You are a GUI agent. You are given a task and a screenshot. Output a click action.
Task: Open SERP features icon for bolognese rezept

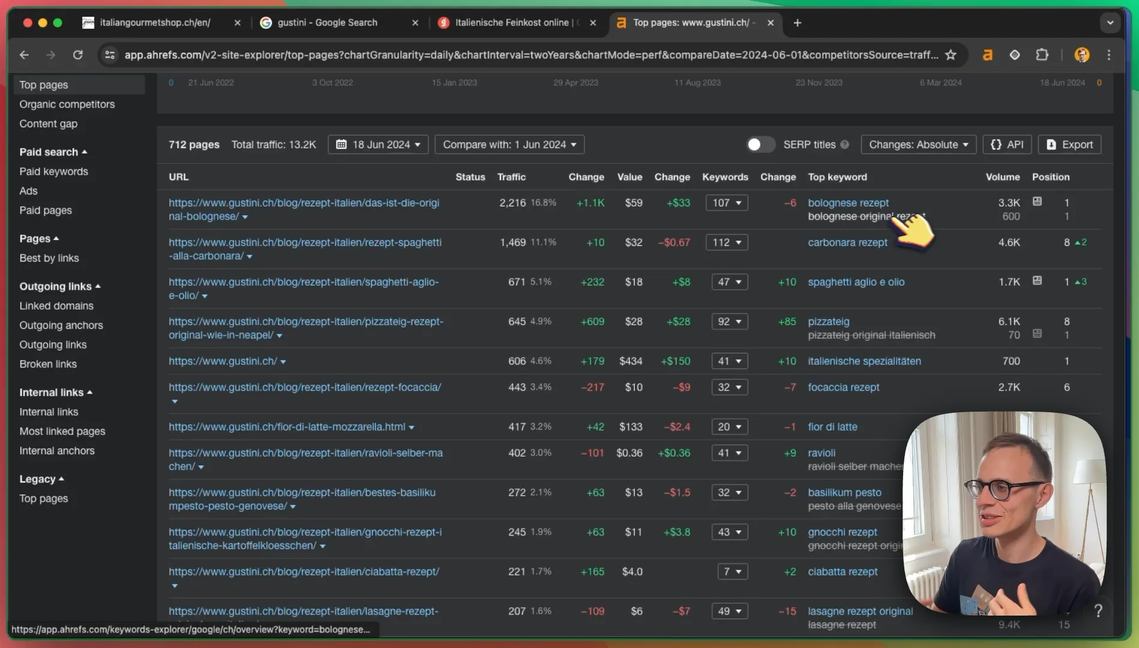[x=1037, y=202]
